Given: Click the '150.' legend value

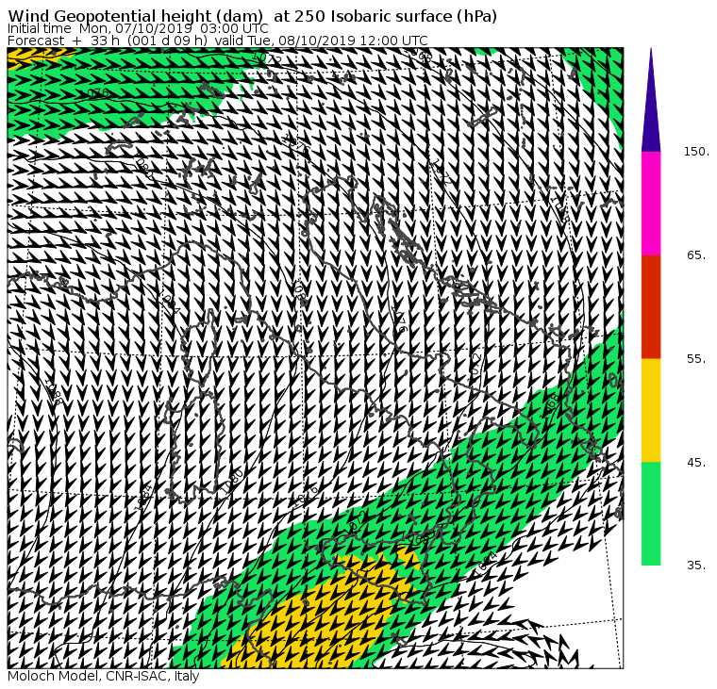Looking at the screenshot, I should tap(696, 152).
